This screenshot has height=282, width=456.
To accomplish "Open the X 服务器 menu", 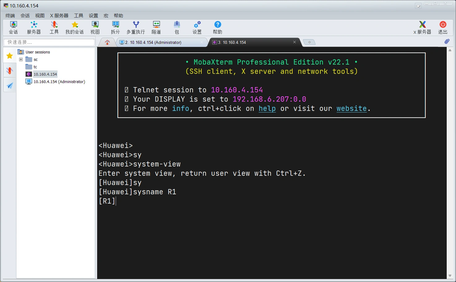I will pyautogui.click(x=59, y=15).
